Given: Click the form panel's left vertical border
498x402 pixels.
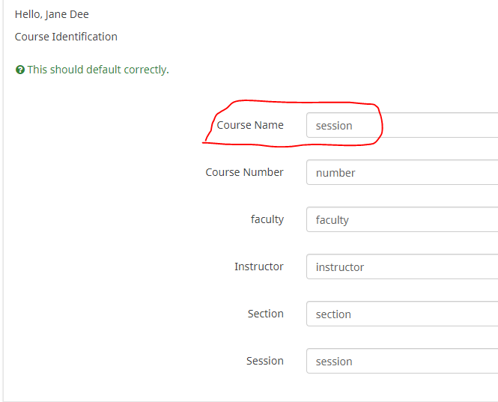Looking at the screenshot, I should (3, 225).
